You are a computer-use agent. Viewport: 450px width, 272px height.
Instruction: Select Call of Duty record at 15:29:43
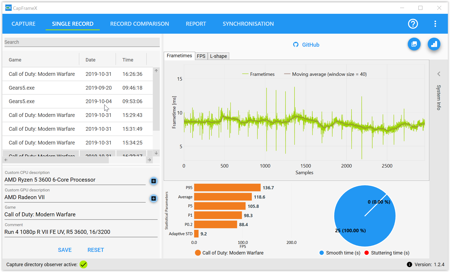point(78,115)
